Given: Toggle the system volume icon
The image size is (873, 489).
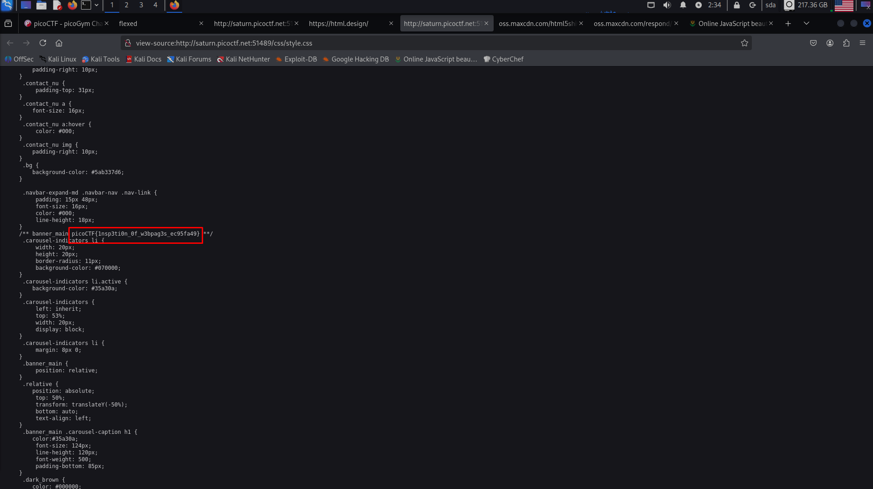Looking at the screenshot, I should pyautogui.click(x=667, y=5).
